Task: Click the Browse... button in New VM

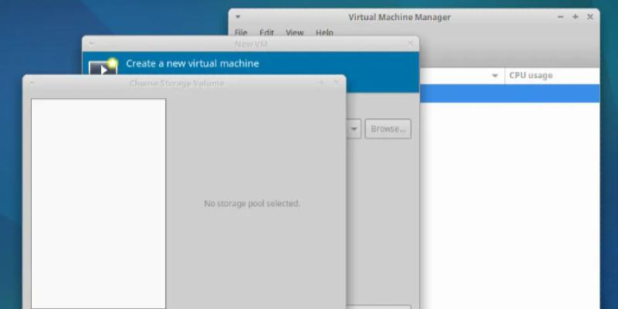Action: pos(388,129)
